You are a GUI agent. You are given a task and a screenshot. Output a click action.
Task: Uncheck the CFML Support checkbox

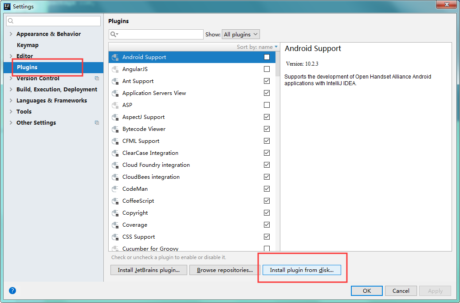(x=267, y=141)
